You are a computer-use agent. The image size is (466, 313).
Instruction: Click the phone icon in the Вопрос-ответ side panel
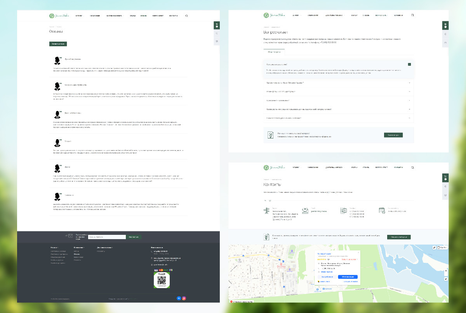coord(445,34)
